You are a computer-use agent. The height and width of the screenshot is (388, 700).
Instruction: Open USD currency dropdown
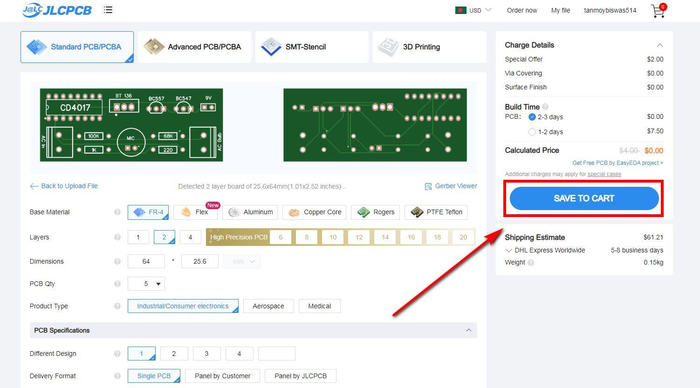[480, 10]
